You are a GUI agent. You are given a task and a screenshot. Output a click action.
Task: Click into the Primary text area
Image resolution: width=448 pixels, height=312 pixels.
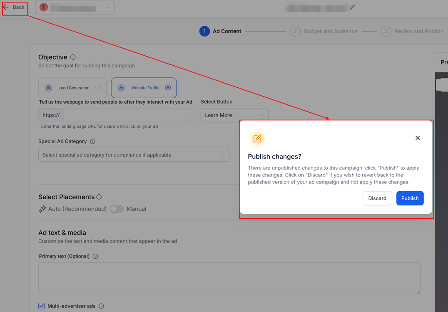(x=229, y=278)
